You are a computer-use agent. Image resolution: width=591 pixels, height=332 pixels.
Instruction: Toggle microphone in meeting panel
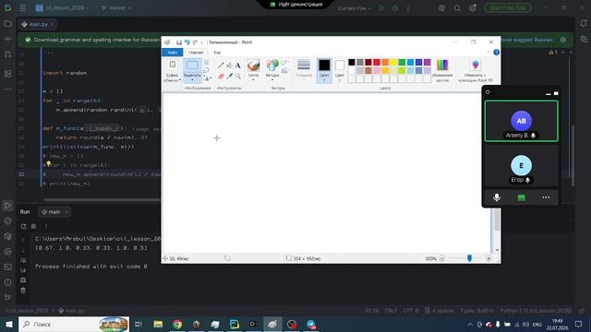(497, 197)
